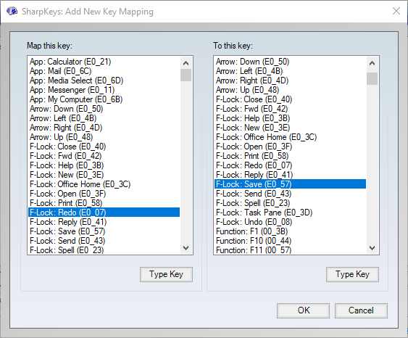
Task: Pick Function: F1 (00_3B) in right list
Action: point(290,231)
